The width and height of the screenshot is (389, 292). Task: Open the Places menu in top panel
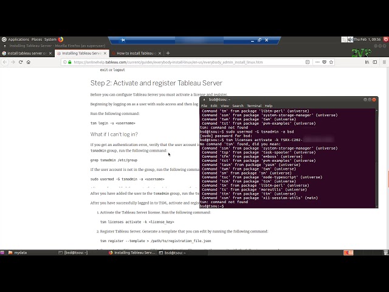(36, 39)
